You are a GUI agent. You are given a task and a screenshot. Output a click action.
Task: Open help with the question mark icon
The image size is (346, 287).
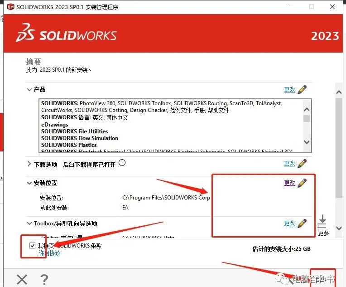coord(44,279)
